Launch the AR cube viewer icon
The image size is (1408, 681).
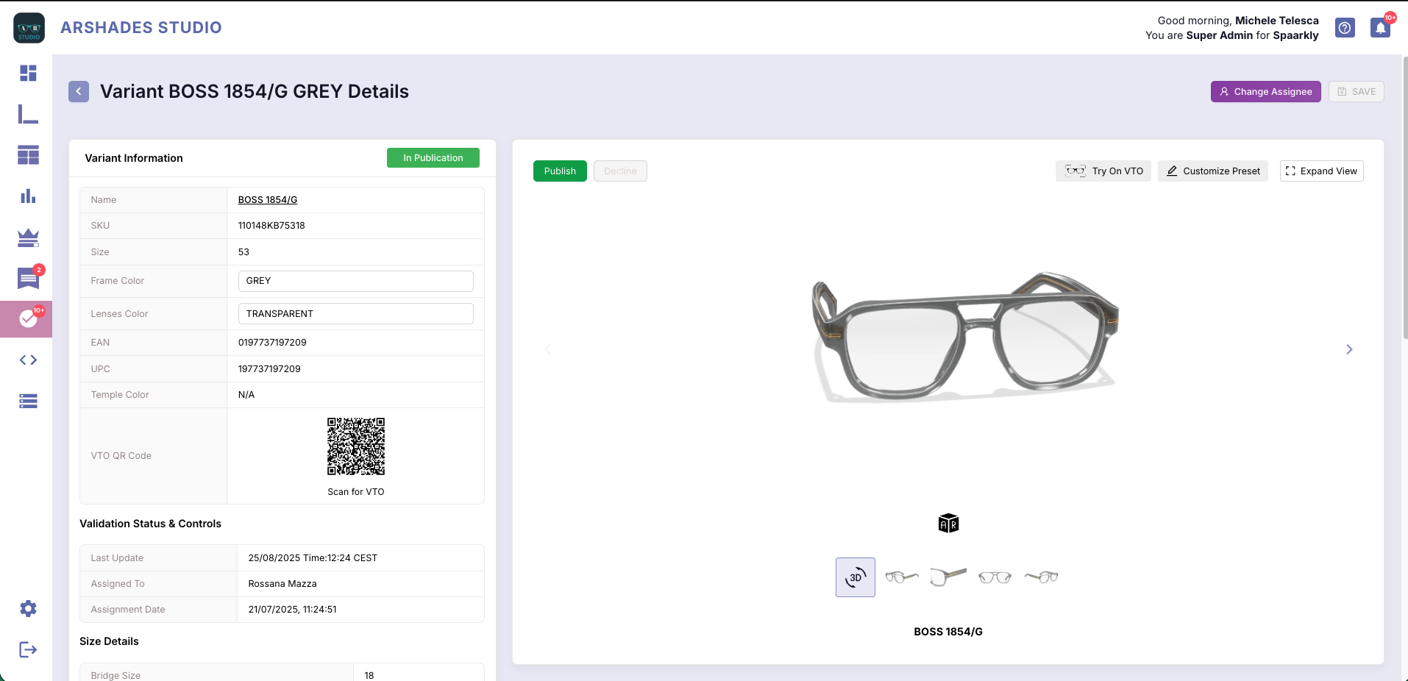coord(948,524)
